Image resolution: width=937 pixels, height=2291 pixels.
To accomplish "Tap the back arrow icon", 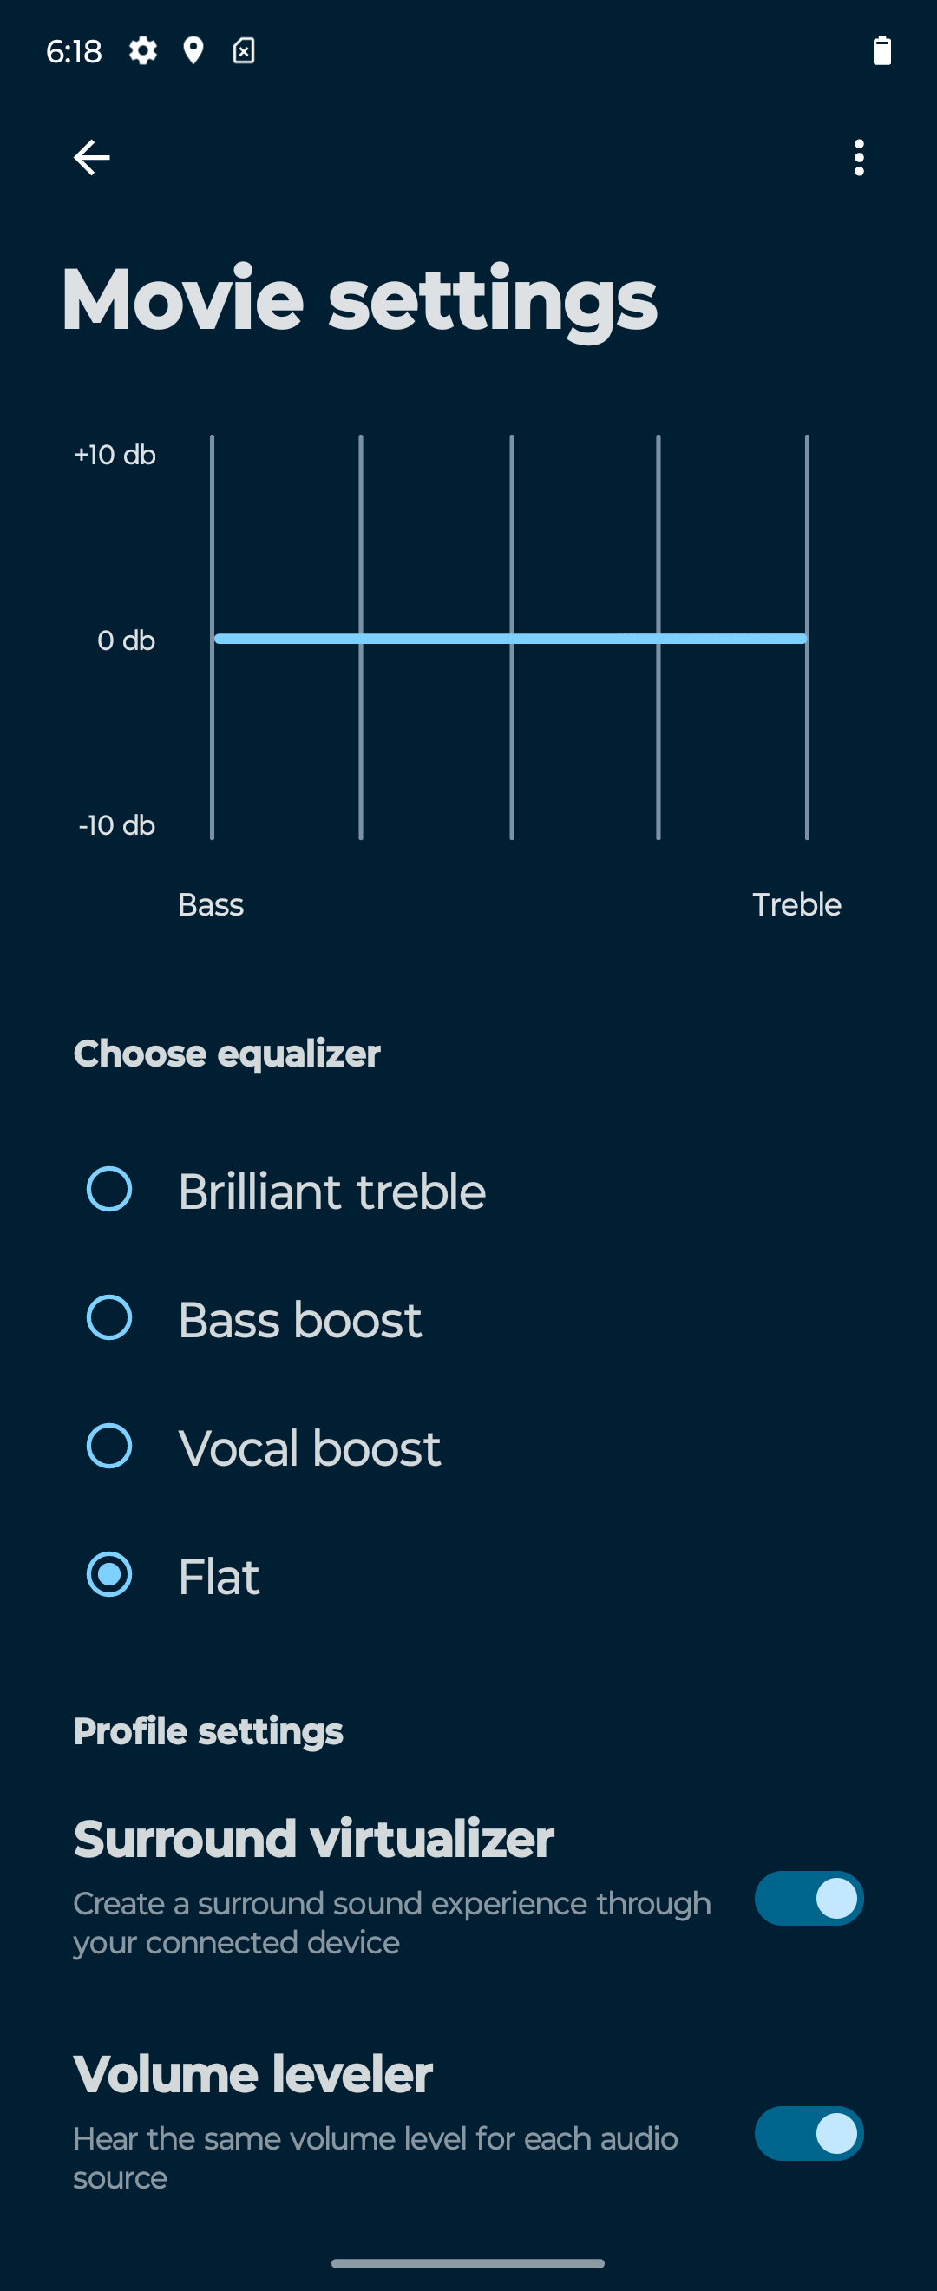I will (x=92, y=157).
